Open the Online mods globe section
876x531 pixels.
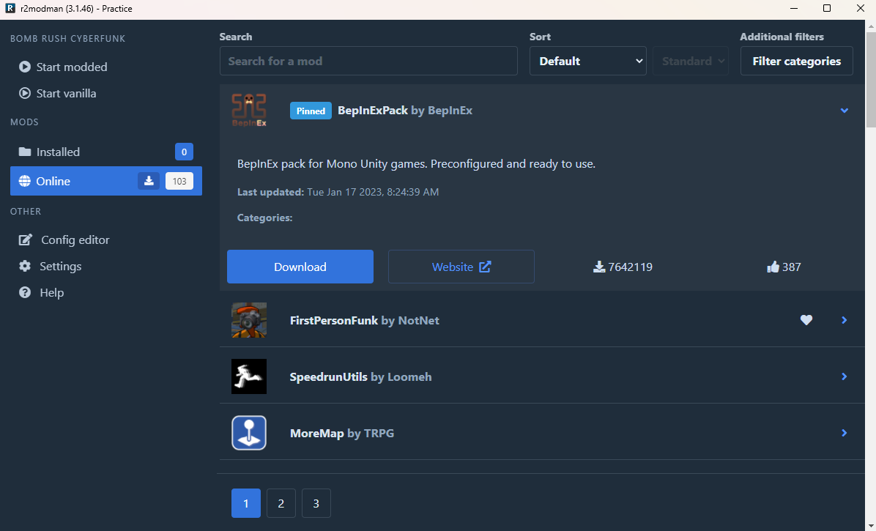pyautogui.click(x=23, y=181)
